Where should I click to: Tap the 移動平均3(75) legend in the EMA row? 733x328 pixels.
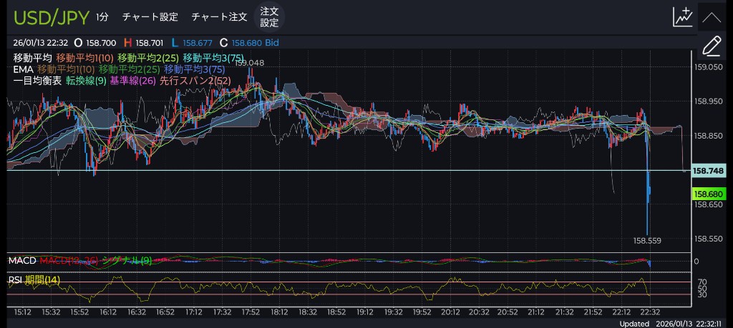tap(195, 69)
